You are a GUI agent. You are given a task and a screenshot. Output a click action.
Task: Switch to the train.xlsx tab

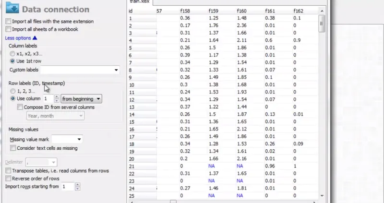(x=140, y=2)
